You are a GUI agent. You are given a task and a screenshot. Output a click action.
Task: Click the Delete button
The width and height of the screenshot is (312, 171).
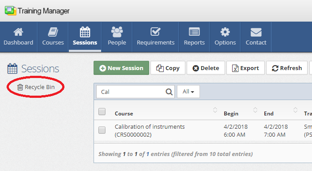click(206, 68)
